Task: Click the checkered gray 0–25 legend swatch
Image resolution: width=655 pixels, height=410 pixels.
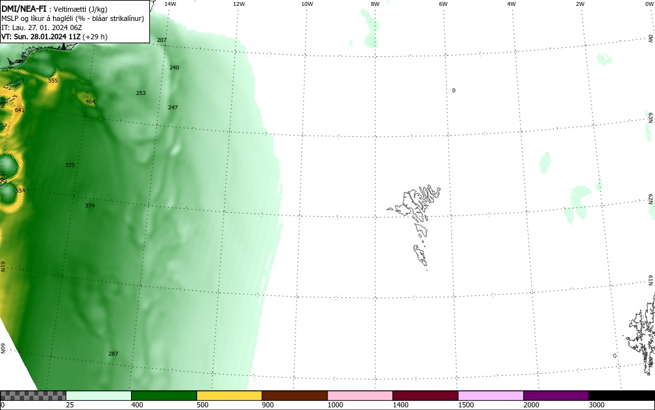Action: (x=33, y=396)
